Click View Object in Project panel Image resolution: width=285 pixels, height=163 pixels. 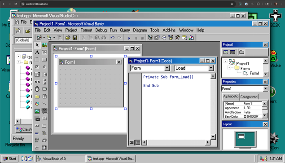tap(232, 52)
